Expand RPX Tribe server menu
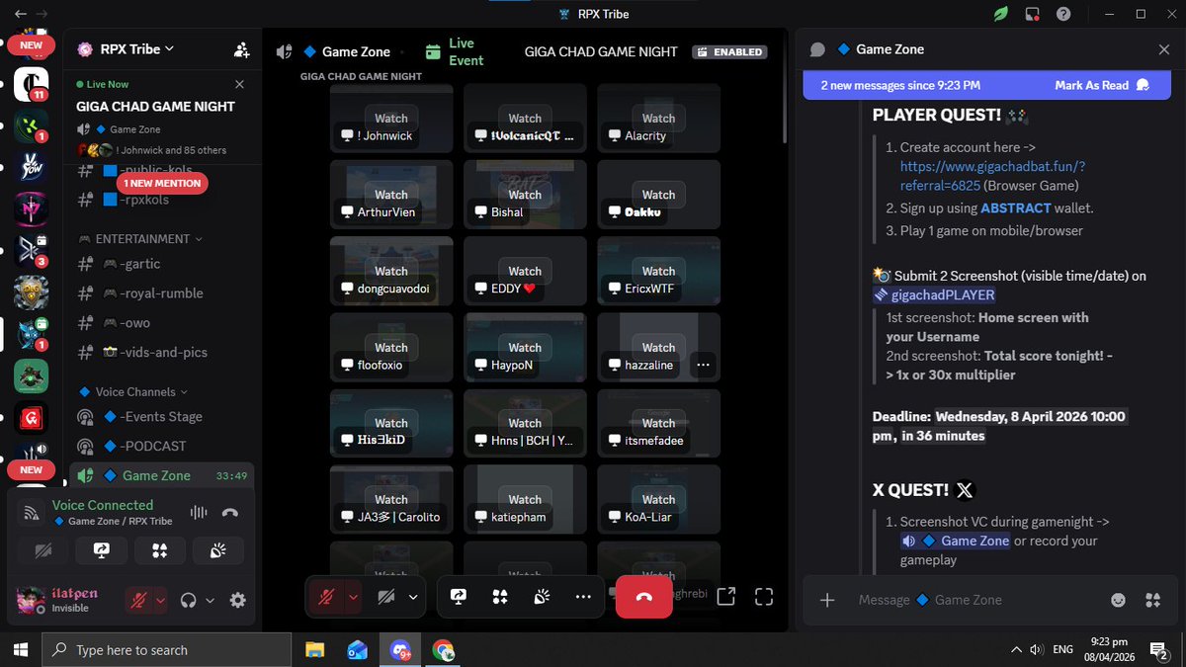 (138, 48)
